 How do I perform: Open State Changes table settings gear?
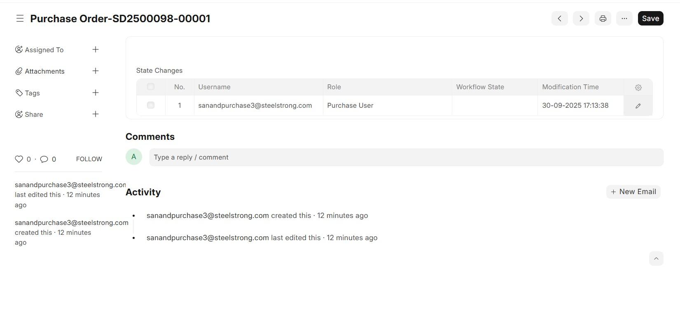pos(638,88)
